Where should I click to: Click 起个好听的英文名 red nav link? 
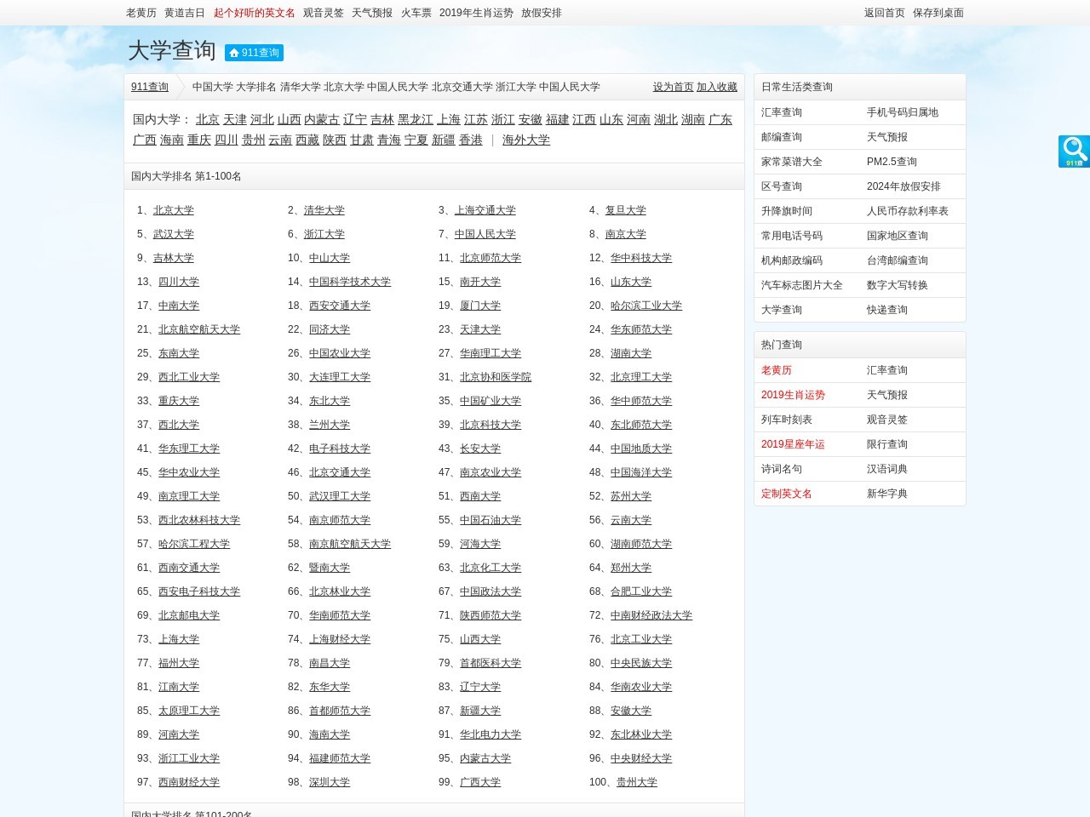click(254, 13)
